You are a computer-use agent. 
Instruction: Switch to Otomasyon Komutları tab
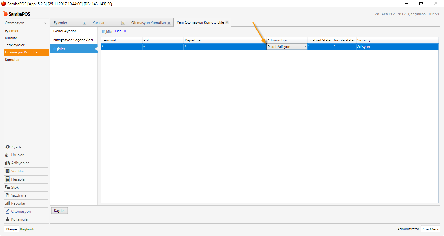149,23
